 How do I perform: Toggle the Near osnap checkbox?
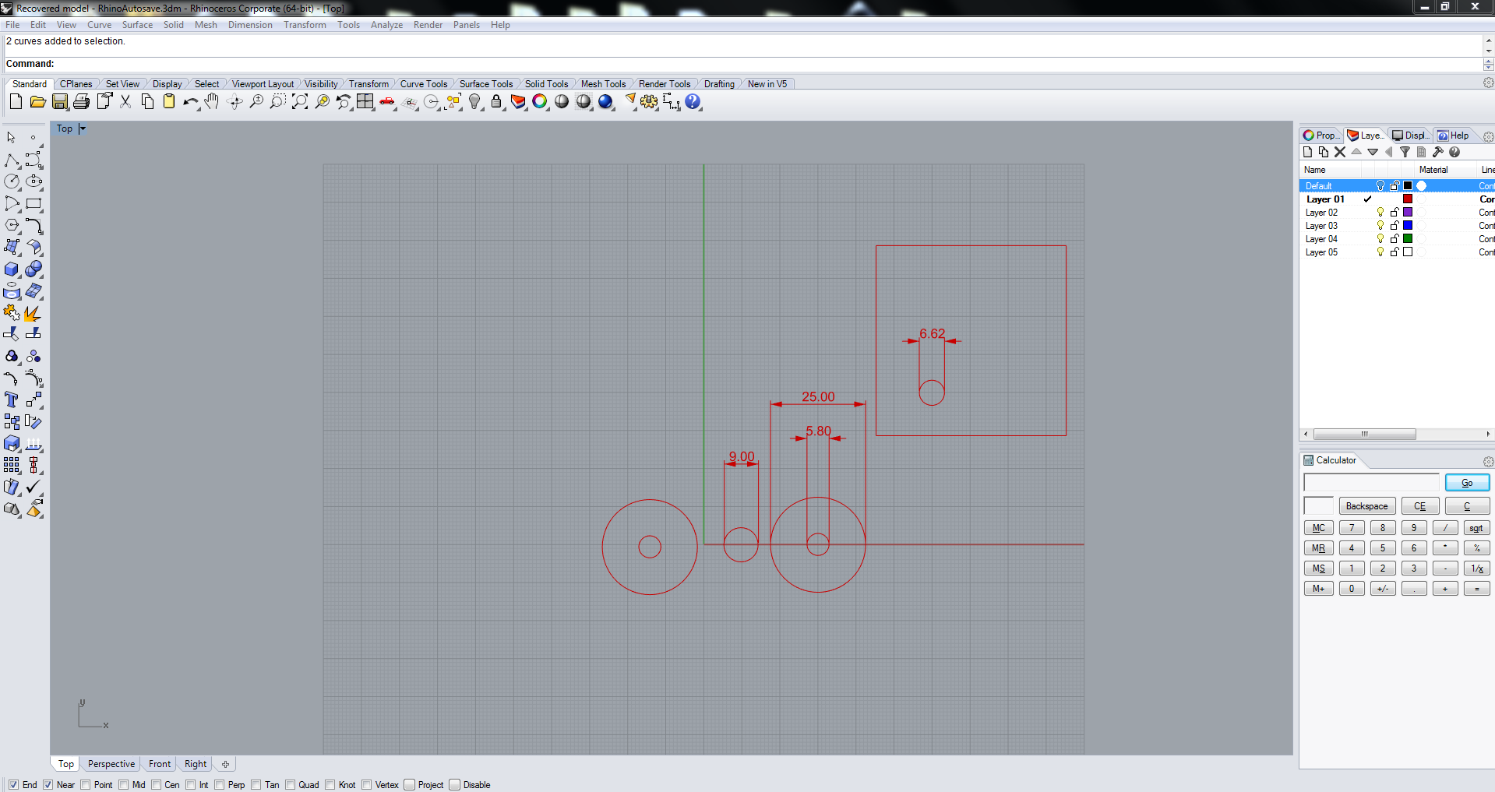click(x=48, y=784)
